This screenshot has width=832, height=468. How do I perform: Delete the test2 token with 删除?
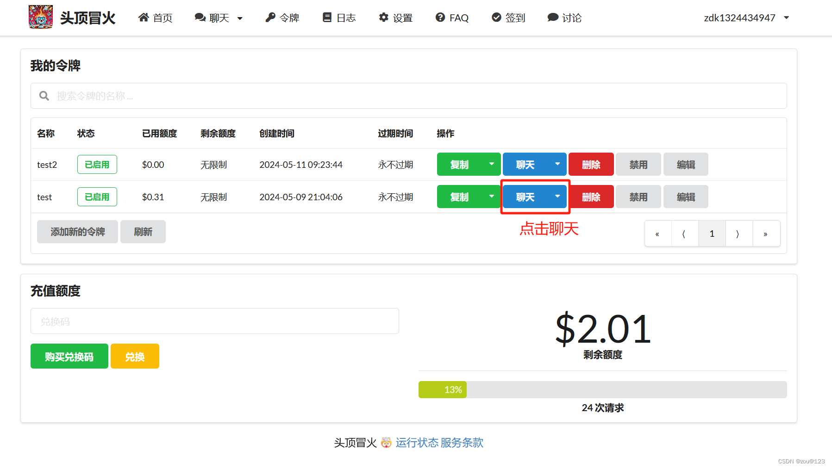pyautogui.click(x=591, y=165)
